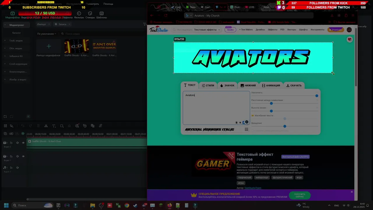The image size is (373, 210).
Task: Open user profile avatar on TextStudio
Action: pyautogui.click(x=349, y=29)
